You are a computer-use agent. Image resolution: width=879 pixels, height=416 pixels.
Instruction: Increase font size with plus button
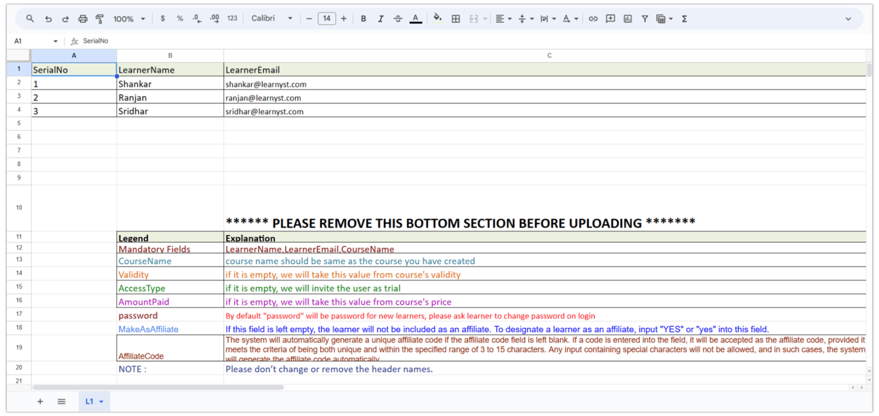tap(344, 19)
